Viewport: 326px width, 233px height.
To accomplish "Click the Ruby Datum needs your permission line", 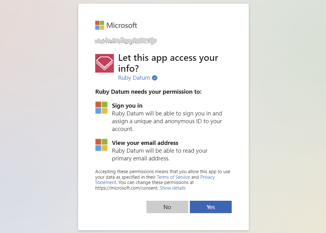I will (x=149, y=92).
